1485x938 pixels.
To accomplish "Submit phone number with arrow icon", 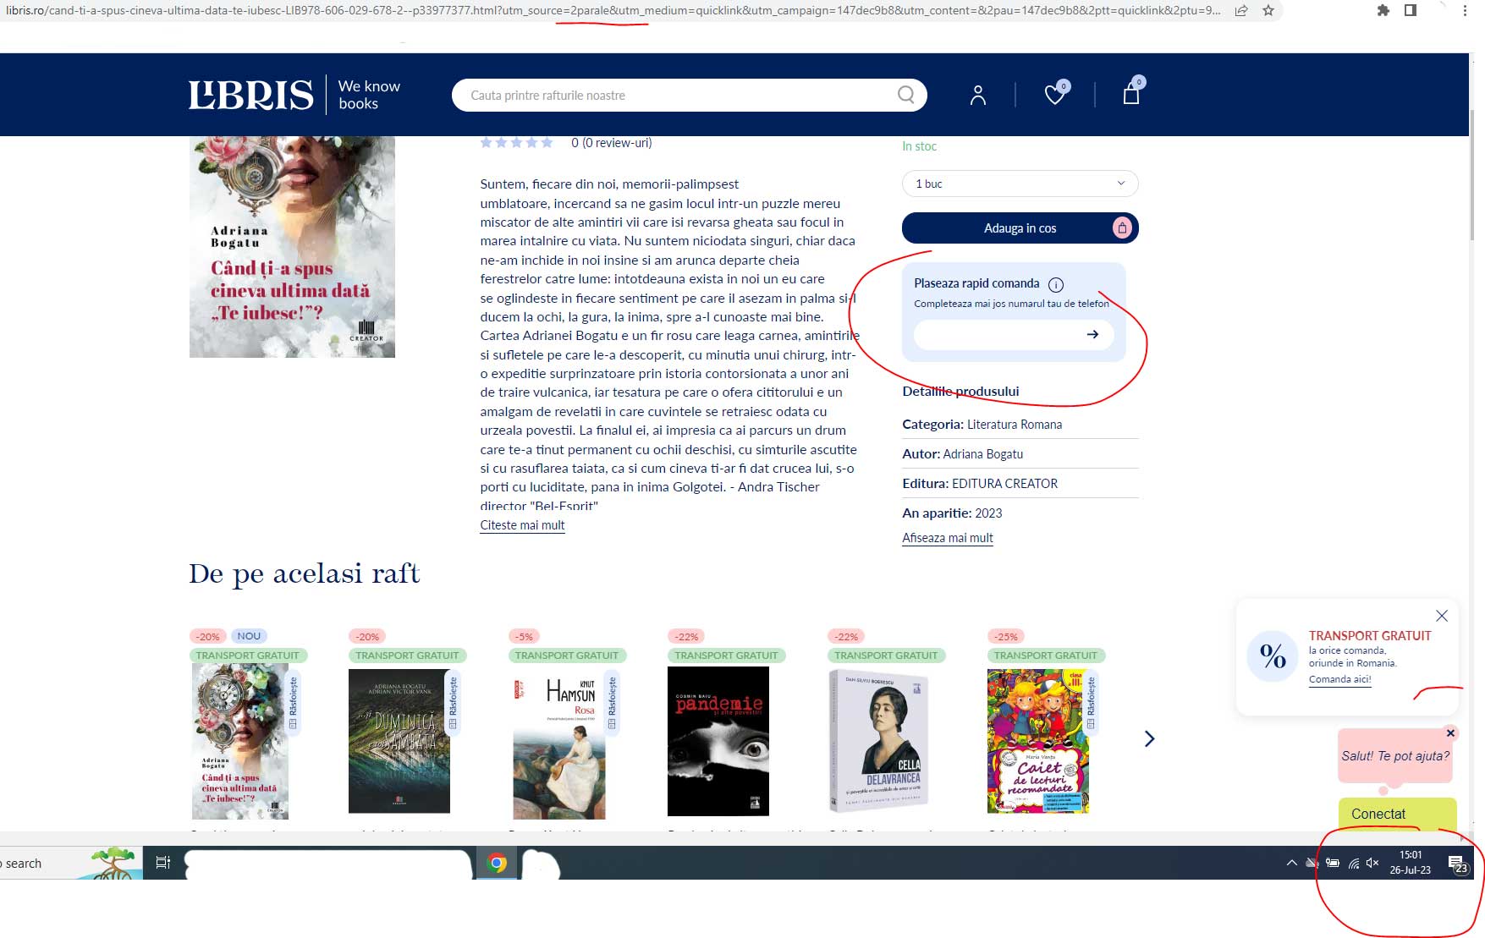I will tap(1092, 334).
